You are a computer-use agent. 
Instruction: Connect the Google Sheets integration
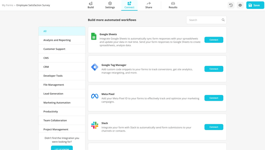tap(214, 40)
